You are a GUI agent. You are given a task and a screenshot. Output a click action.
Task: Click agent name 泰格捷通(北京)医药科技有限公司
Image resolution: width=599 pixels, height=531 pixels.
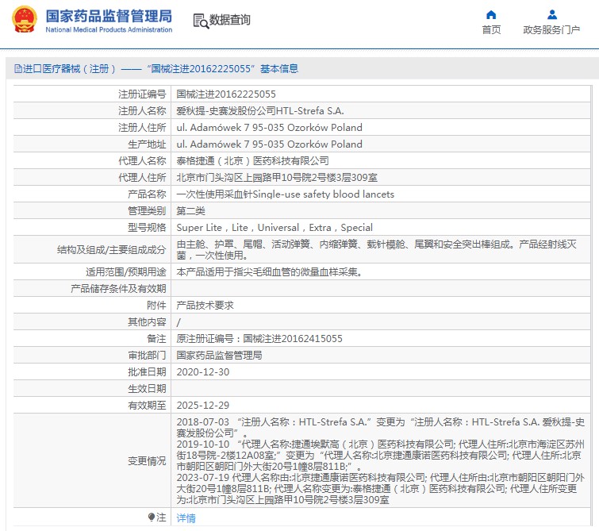pos(252,160)
